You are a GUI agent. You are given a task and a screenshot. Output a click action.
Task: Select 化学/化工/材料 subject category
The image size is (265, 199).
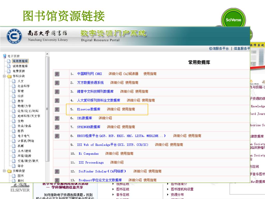pos(28,111)
